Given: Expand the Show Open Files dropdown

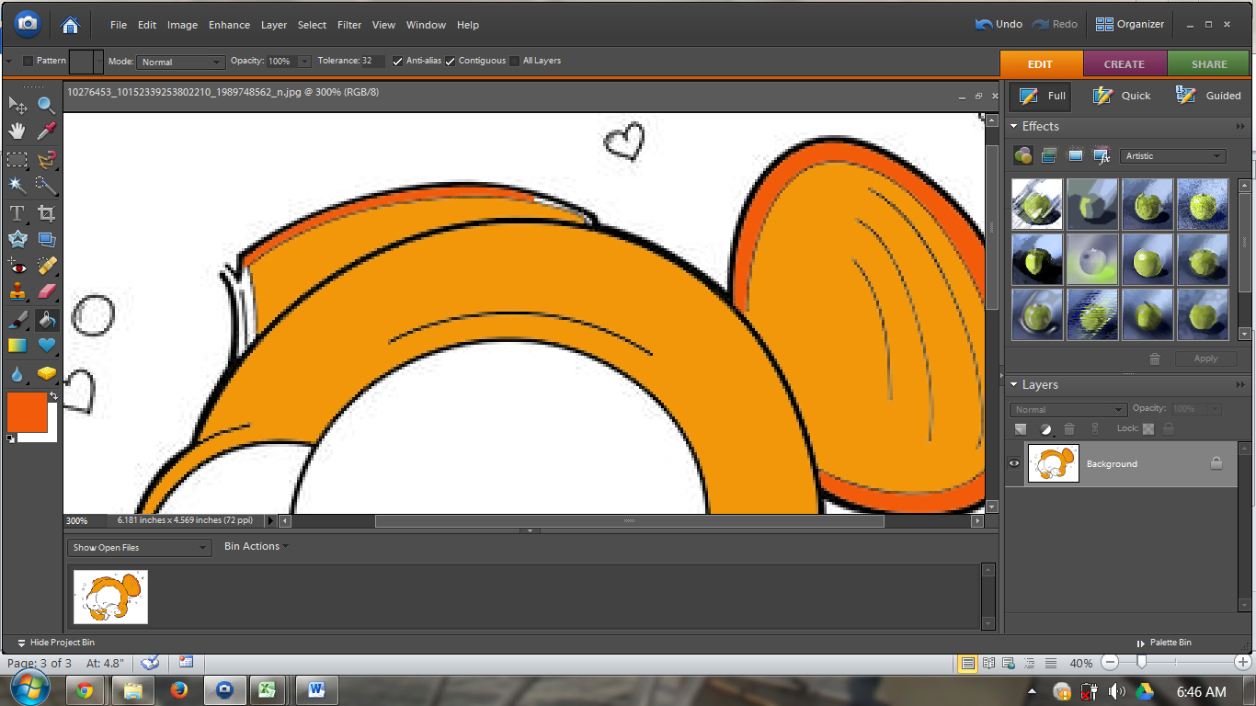Looking at the screenshot, I should tap(140, 548).
